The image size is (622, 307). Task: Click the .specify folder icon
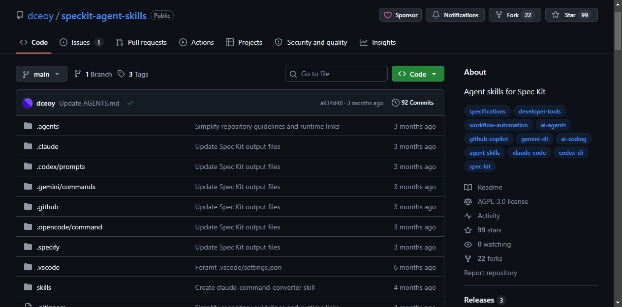point(28,247)
